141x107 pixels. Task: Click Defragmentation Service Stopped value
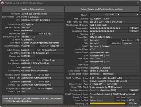coord(49,89)
